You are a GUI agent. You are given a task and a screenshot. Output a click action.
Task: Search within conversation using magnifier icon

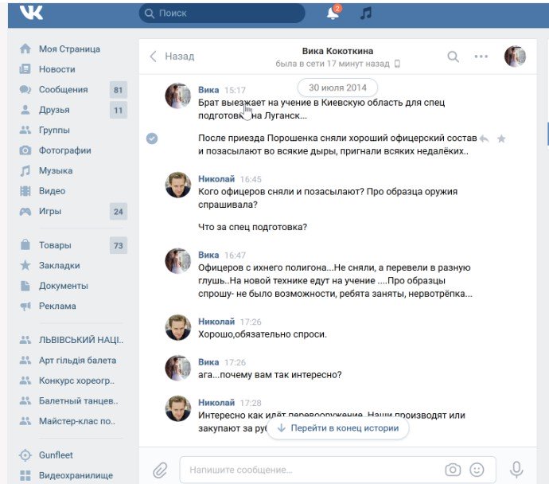[453, 57]
